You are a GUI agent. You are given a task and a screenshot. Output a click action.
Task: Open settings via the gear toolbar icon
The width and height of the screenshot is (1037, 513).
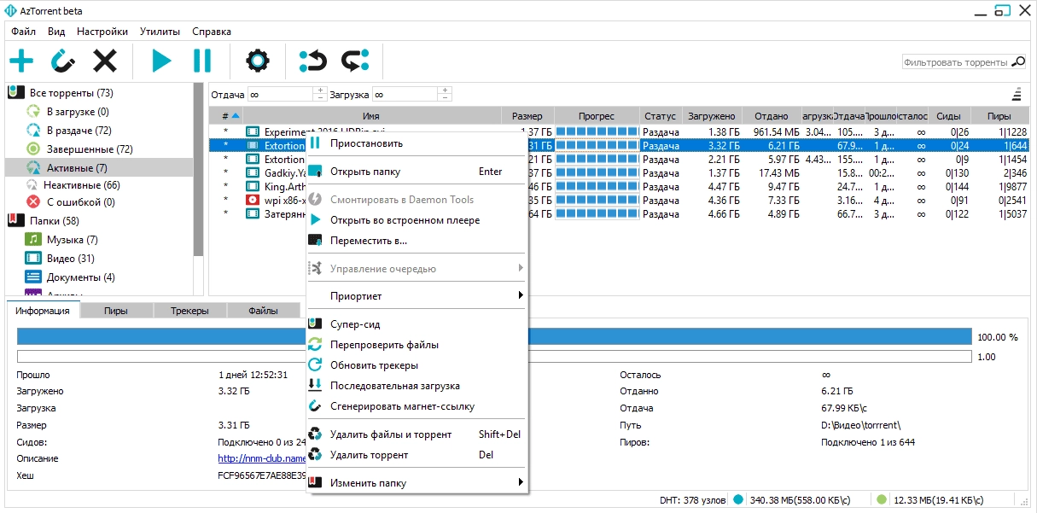tap(258, 61)
